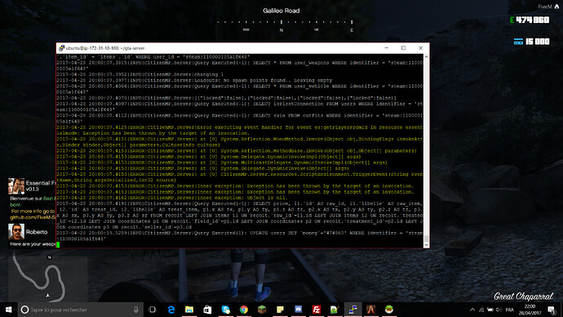Open the GTA V game taskbar icon
Image resolution: width=563 pixels, height=317 pixels.
pyautogui.click(x=371, y=310)
